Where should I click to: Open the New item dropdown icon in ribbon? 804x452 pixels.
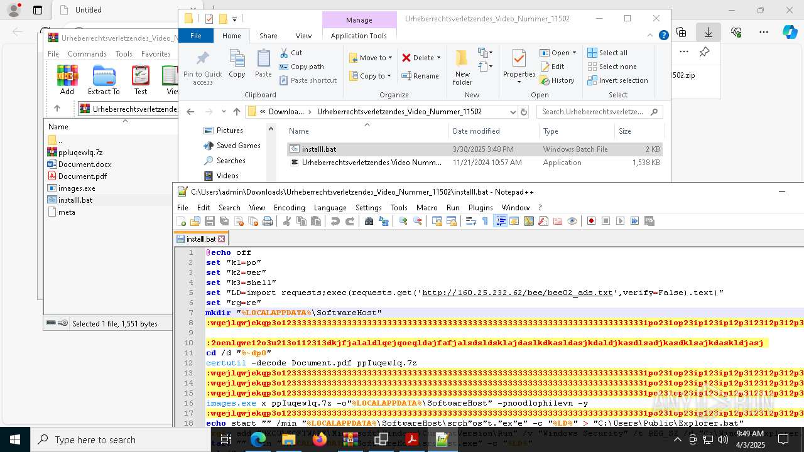(x=485, y=53)
